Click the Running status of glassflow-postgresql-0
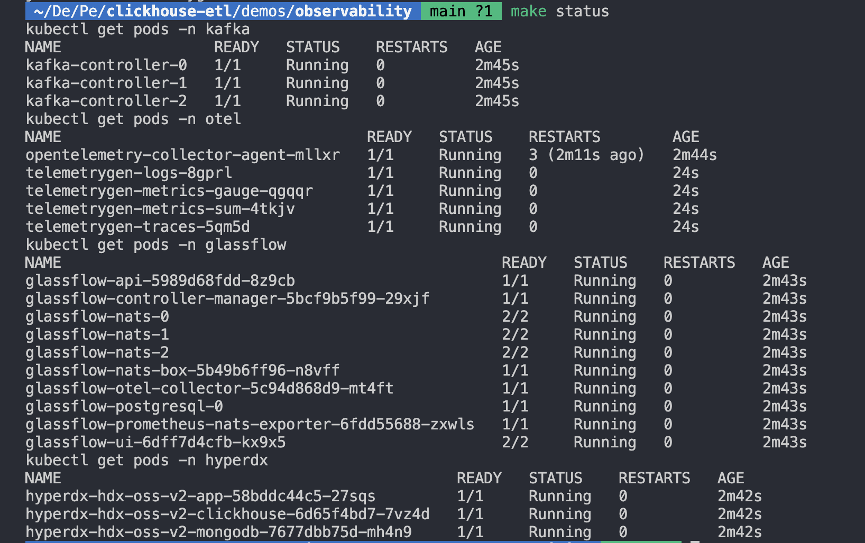865x543 pixels. [605, 406]
